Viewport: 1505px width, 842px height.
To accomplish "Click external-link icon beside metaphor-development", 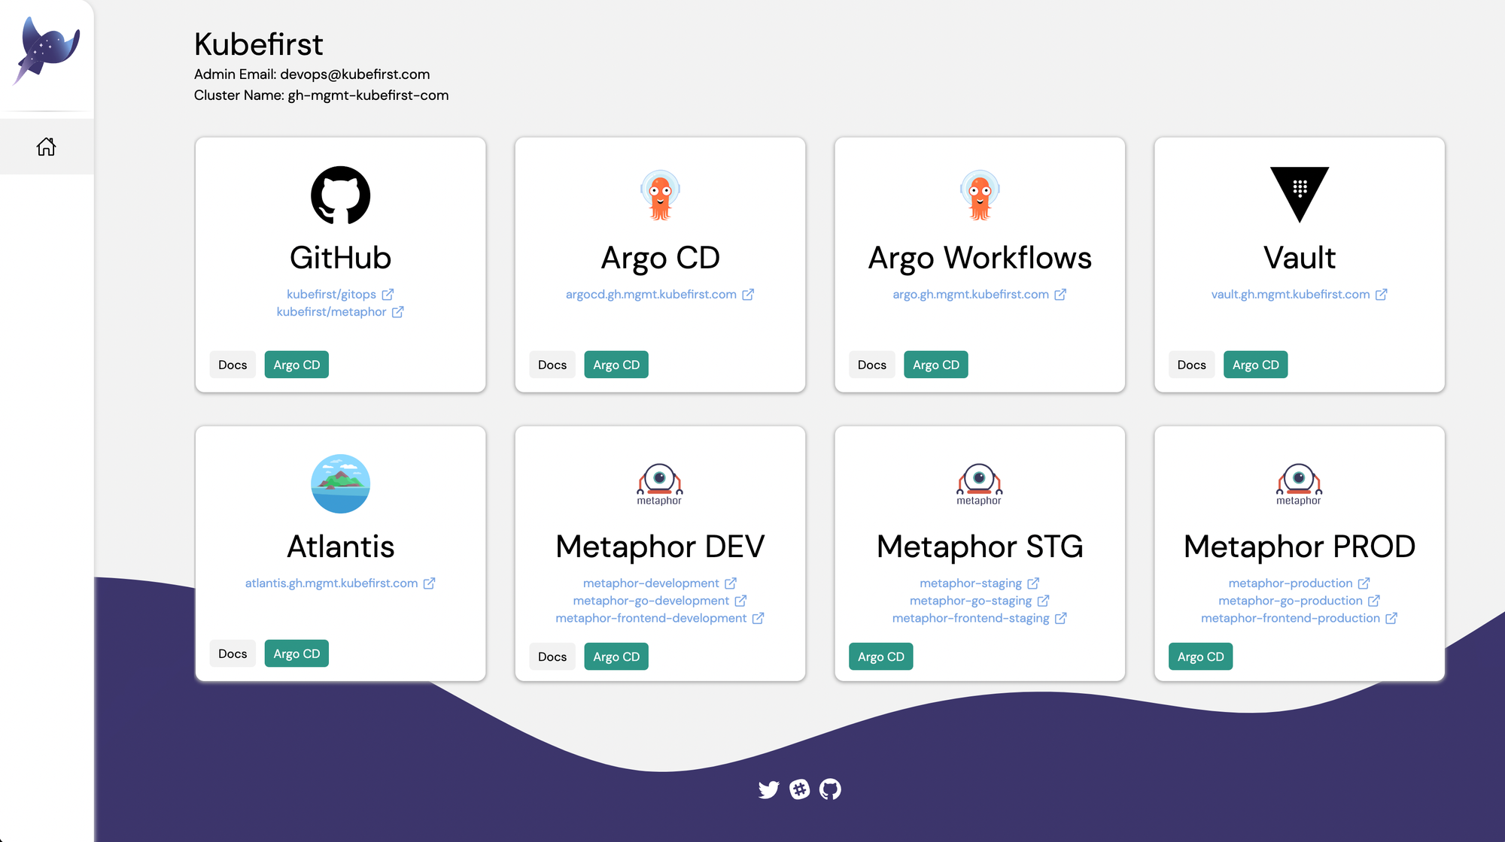I will click(x=731, y=583).
